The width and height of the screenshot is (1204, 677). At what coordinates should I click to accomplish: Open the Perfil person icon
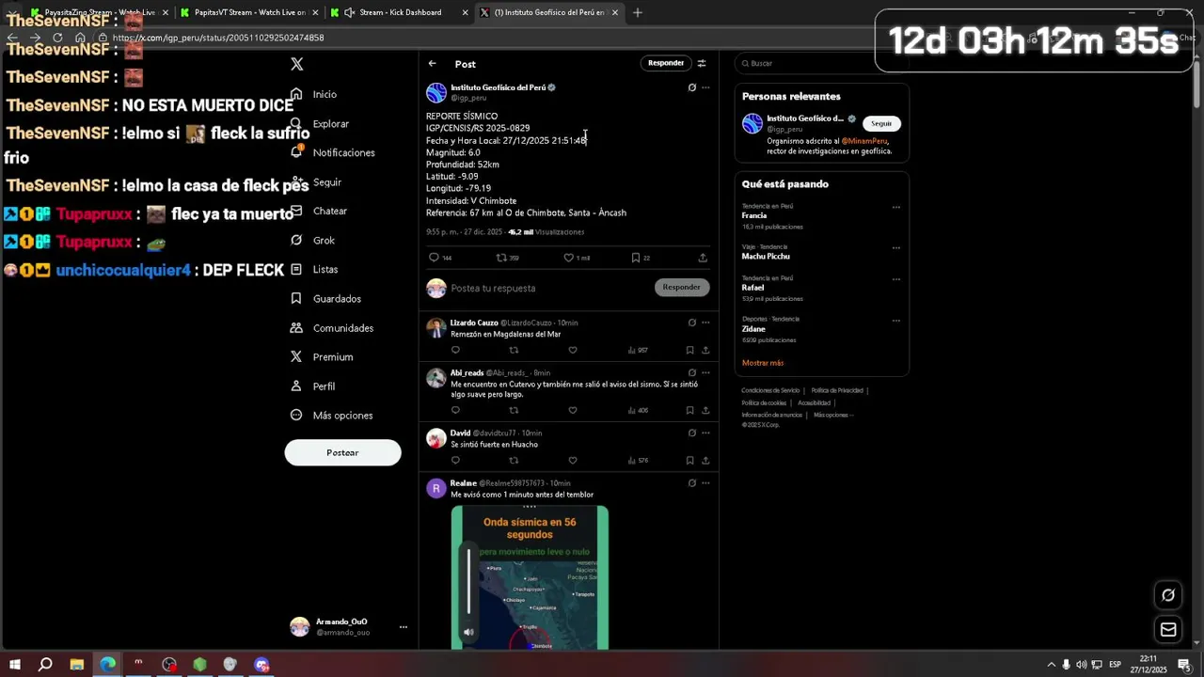pyautogui.click(x=296, y=386)
